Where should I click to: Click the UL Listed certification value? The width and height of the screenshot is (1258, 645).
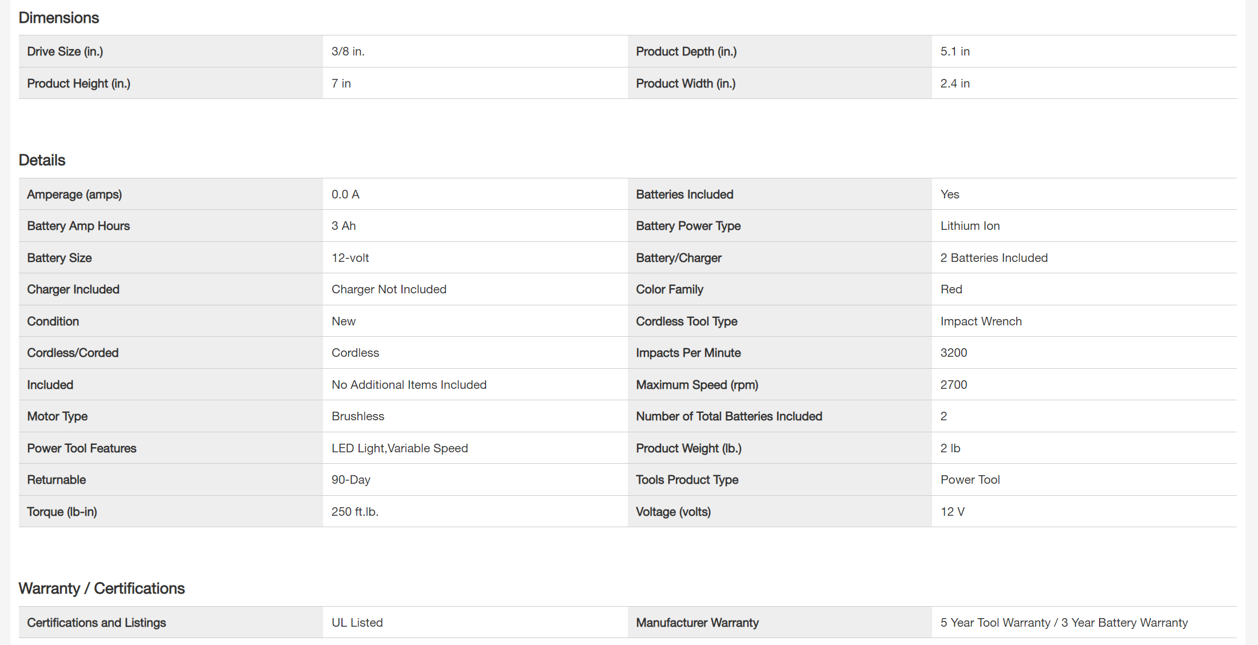(x=357, y=623)
